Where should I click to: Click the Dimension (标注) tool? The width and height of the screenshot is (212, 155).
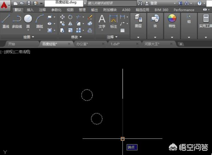113,21
